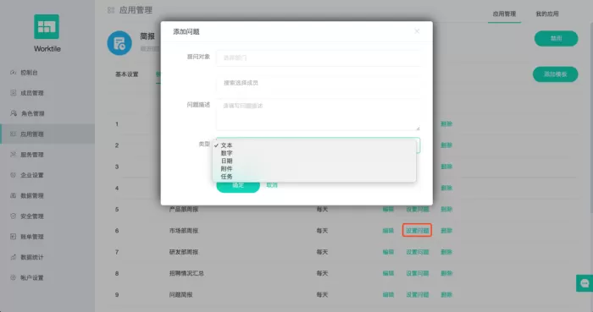Choose 日期 from the 类型 dropdown list
This screenshot has width=593, height=312.
pos(314,161)
